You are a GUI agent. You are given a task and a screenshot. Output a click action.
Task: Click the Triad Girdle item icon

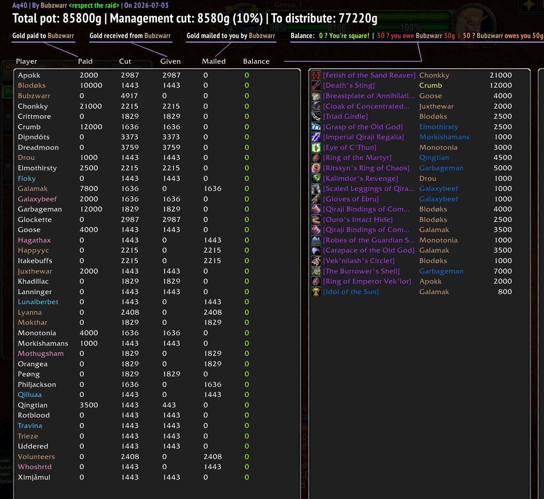coord(316,116)
